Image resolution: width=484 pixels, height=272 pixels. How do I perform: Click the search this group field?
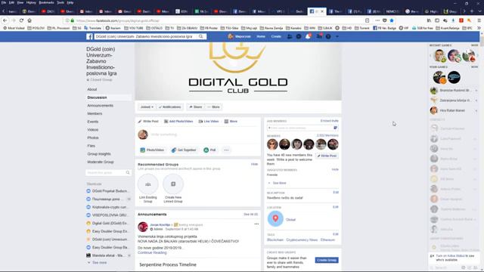tap(108, 173)
